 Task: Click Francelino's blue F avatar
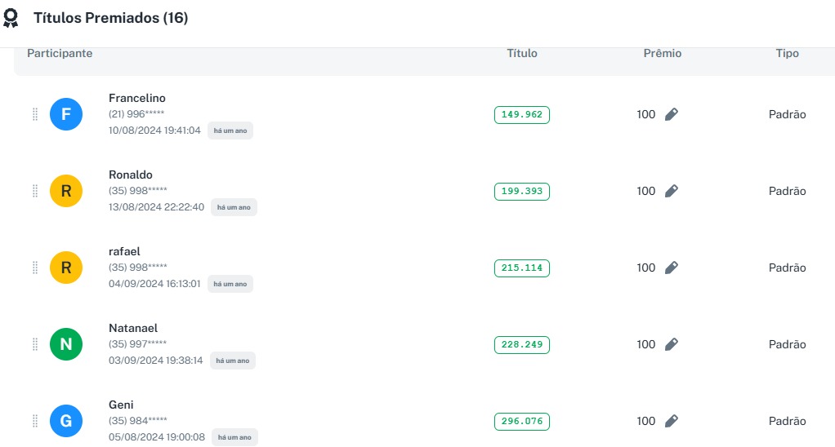coord(66,114)
